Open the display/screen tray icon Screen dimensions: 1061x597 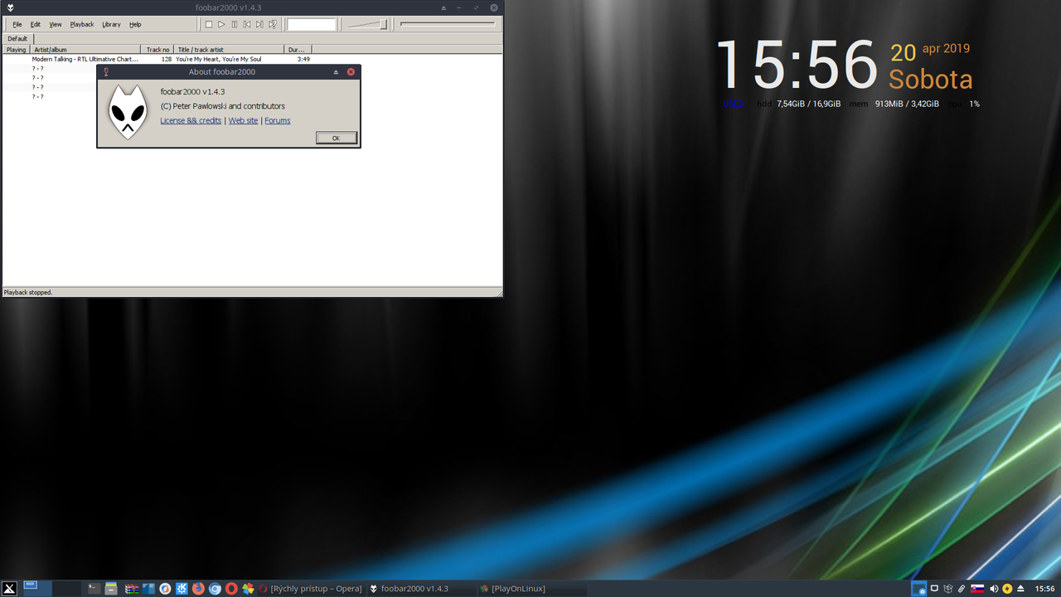point(934,589)
